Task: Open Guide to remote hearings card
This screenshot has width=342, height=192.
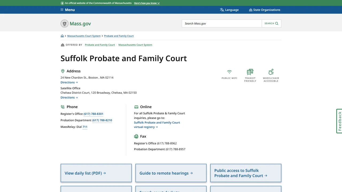Action: coord(171,173)
